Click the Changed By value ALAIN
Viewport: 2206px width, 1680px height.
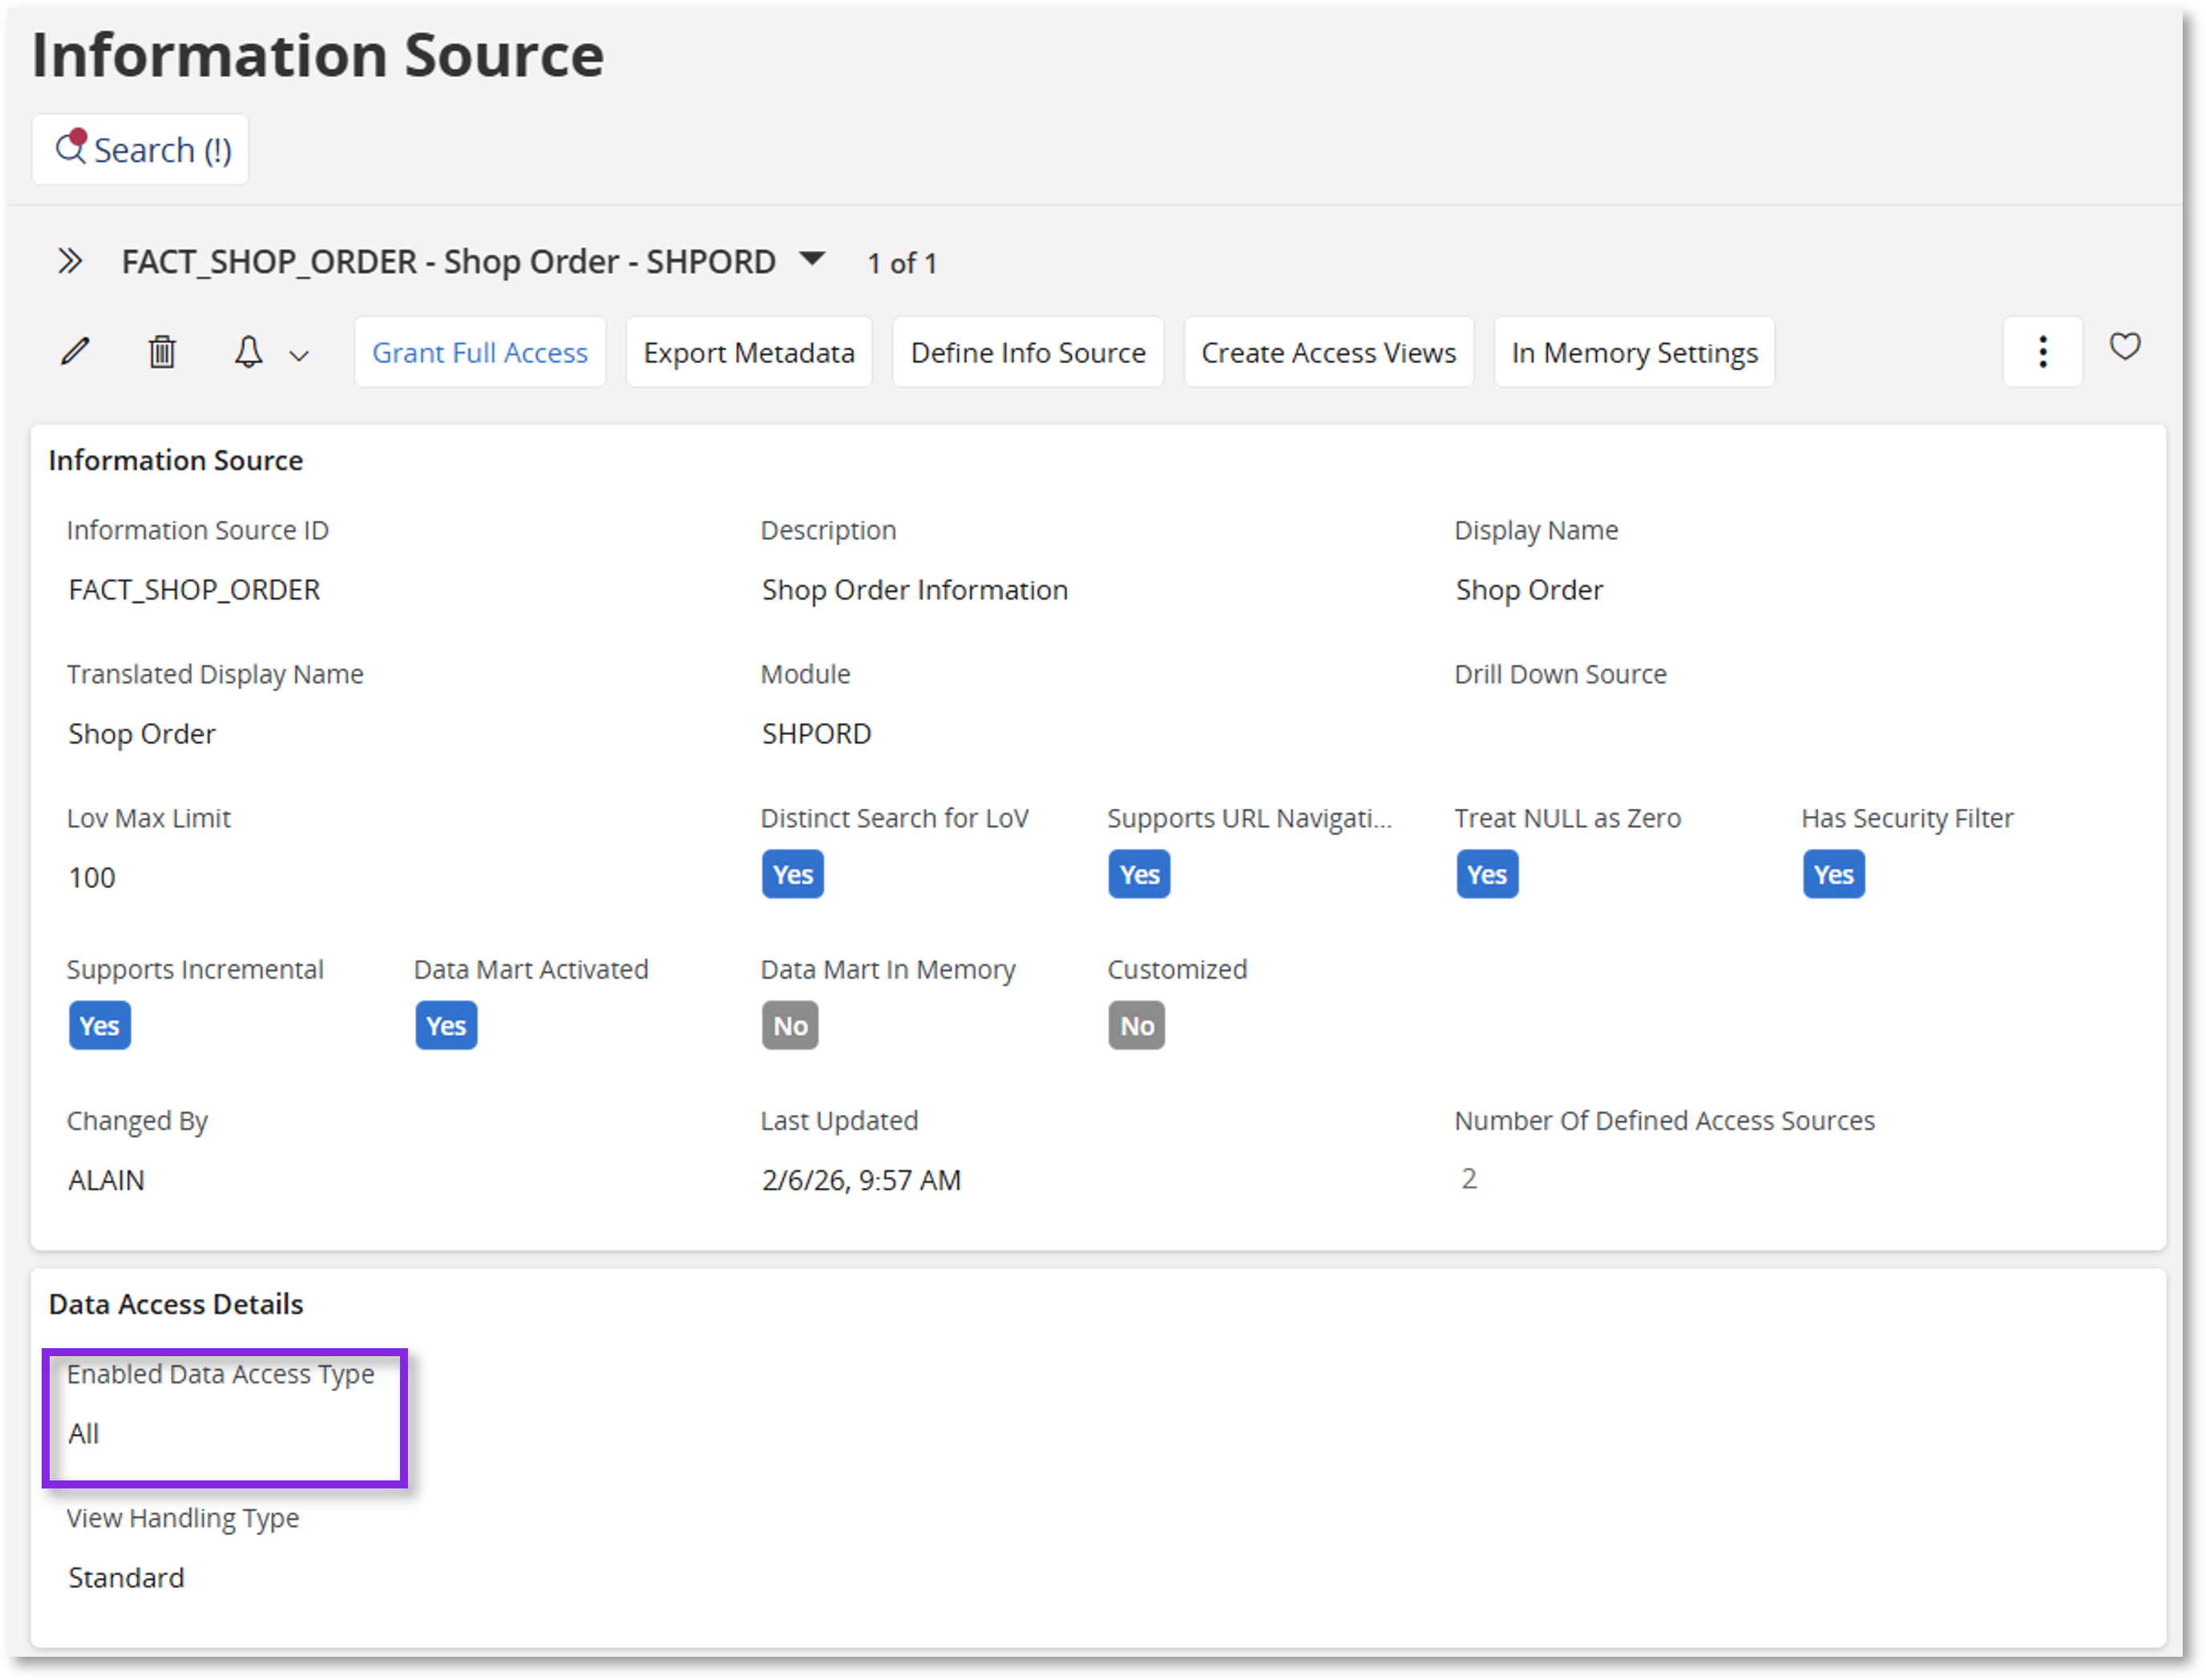click(106, 1181)
